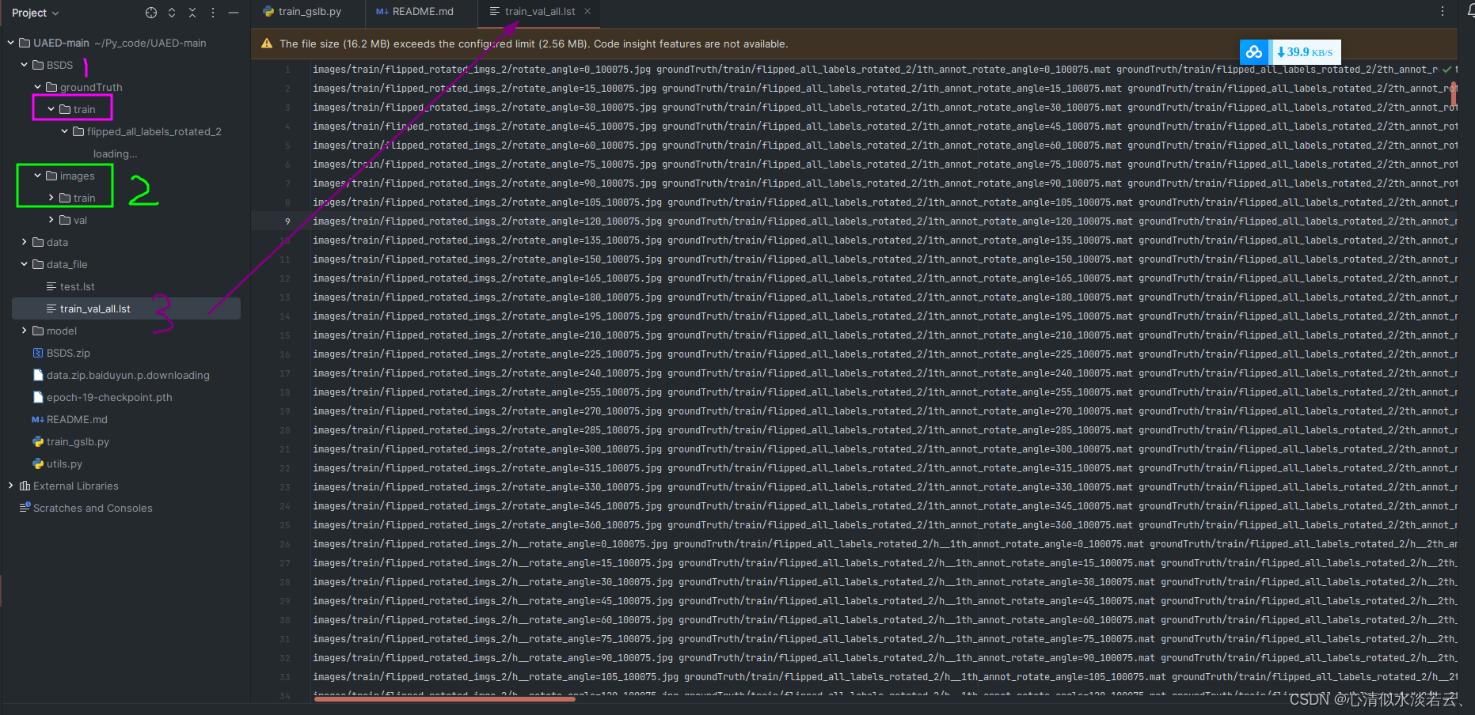Click the file size warning message text
Image resolution: width=1475 pixels, height=715 pixels.
[x=534, y=44]
